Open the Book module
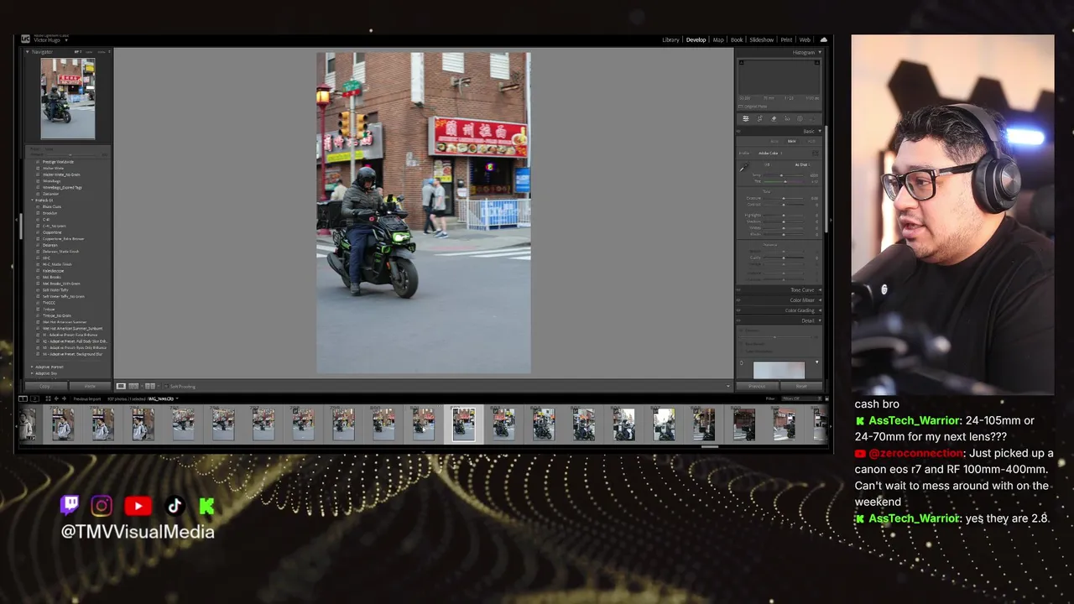The image size is (1074, 604). coord(737,39)
